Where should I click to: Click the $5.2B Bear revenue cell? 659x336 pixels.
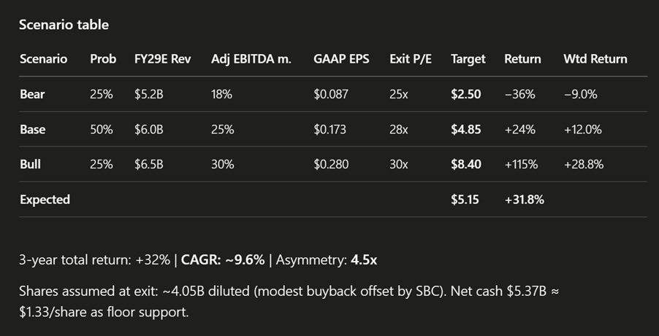[x=148, y=94]
